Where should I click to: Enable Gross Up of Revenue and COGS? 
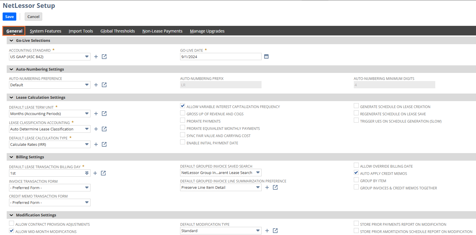[x=183, y=113]
